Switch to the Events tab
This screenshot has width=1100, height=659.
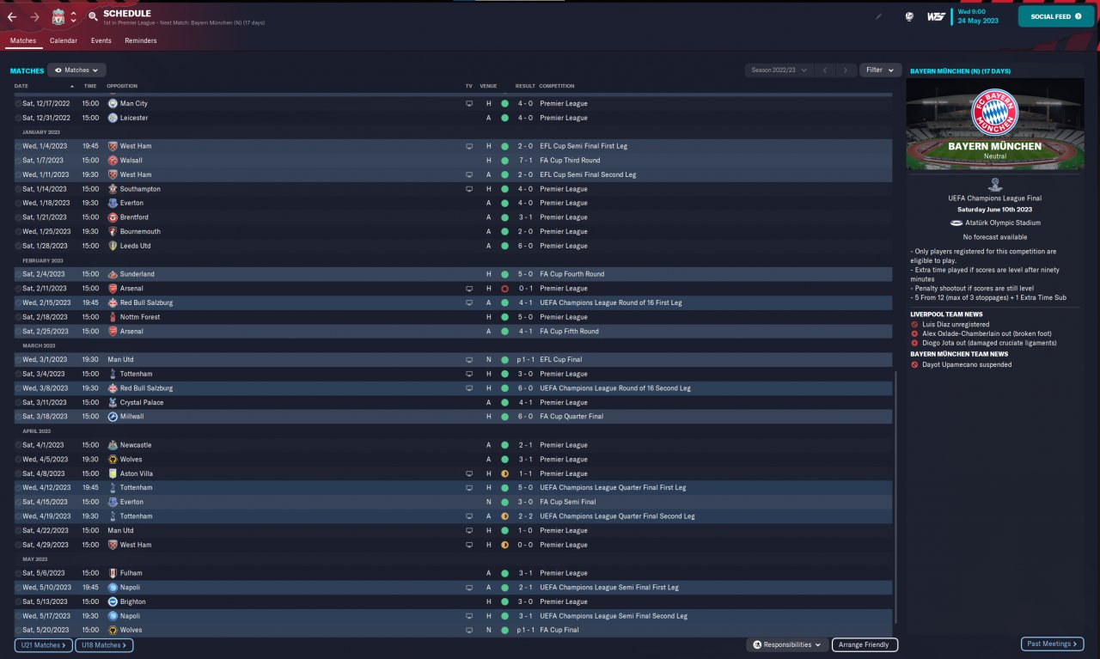click(x=101, y=41)
